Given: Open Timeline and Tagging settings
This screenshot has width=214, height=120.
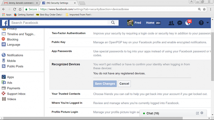Looking at the screenshot, I should coord(21,34).
